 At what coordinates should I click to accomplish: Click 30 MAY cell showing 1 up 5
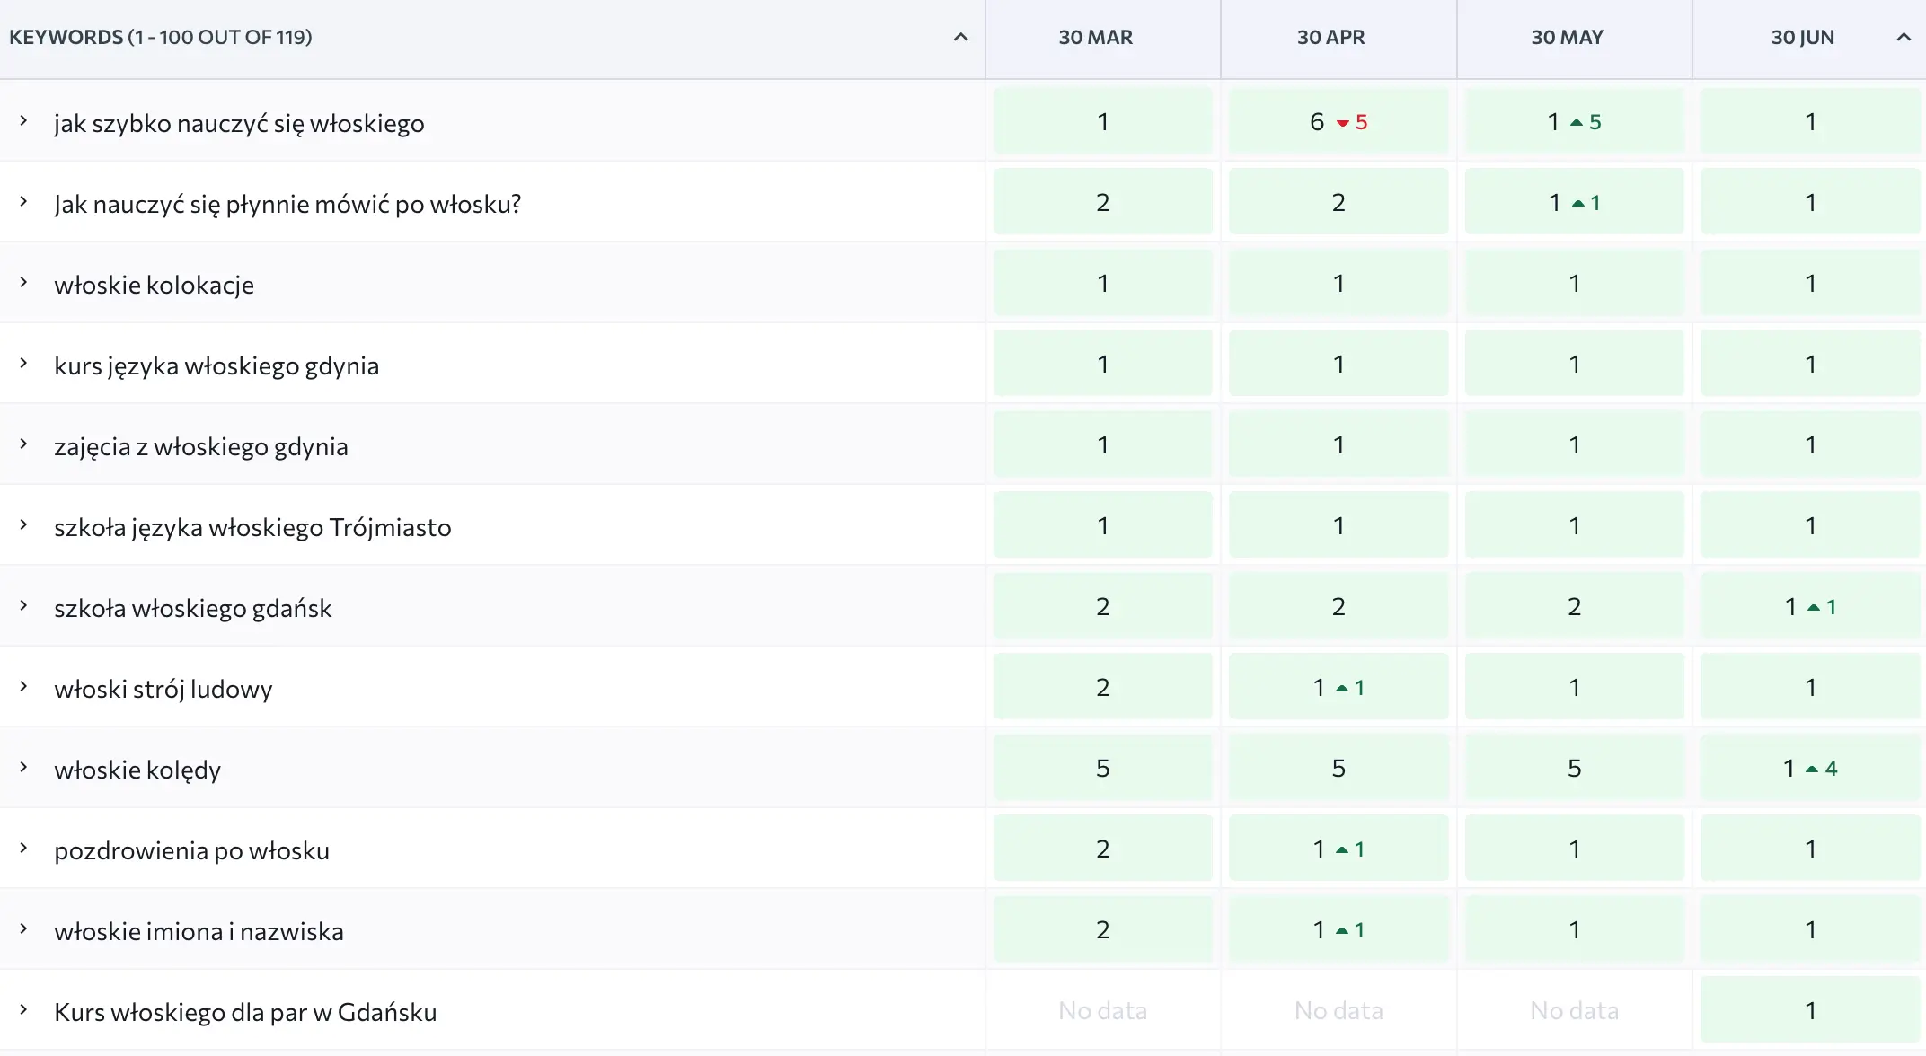(x=1574, y=121)
